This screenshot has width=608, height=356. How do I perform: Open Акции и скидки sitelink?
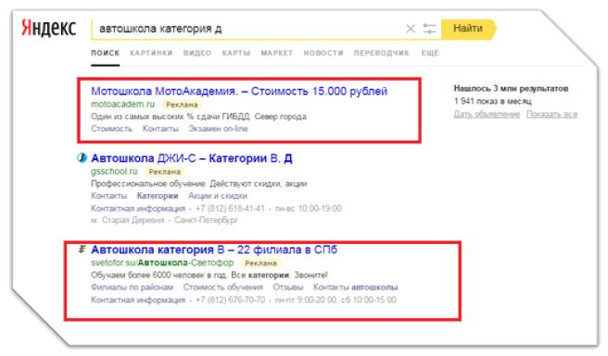[218, 196]
